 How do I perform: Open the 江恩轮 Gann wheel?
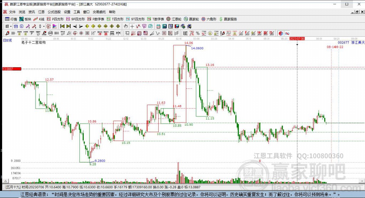point(174,19)
